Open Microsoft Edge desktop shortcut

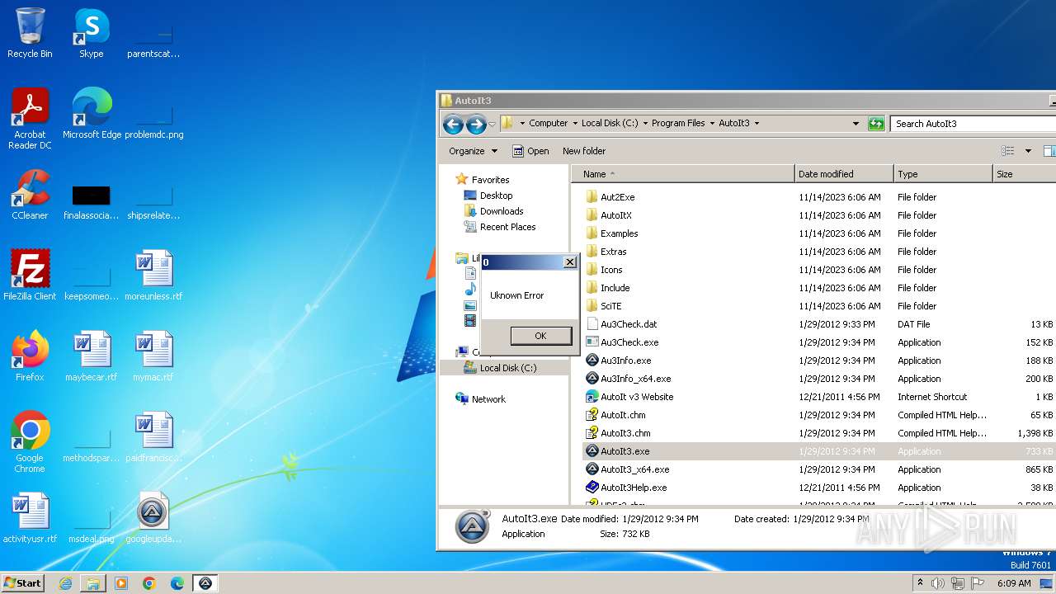point(92,115)
